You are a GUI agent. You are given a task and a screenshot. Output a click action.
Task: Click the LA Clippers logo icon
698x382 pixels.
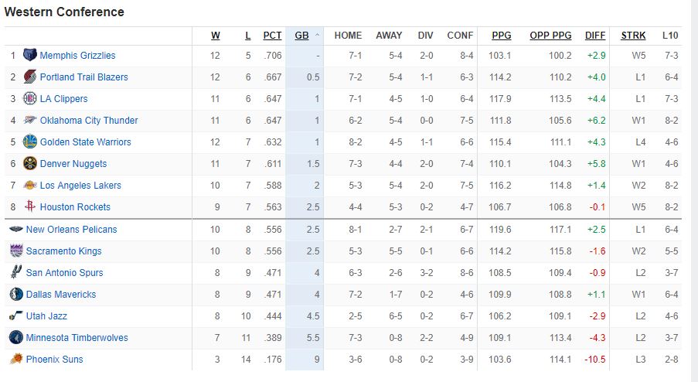[x=30, y=99]
